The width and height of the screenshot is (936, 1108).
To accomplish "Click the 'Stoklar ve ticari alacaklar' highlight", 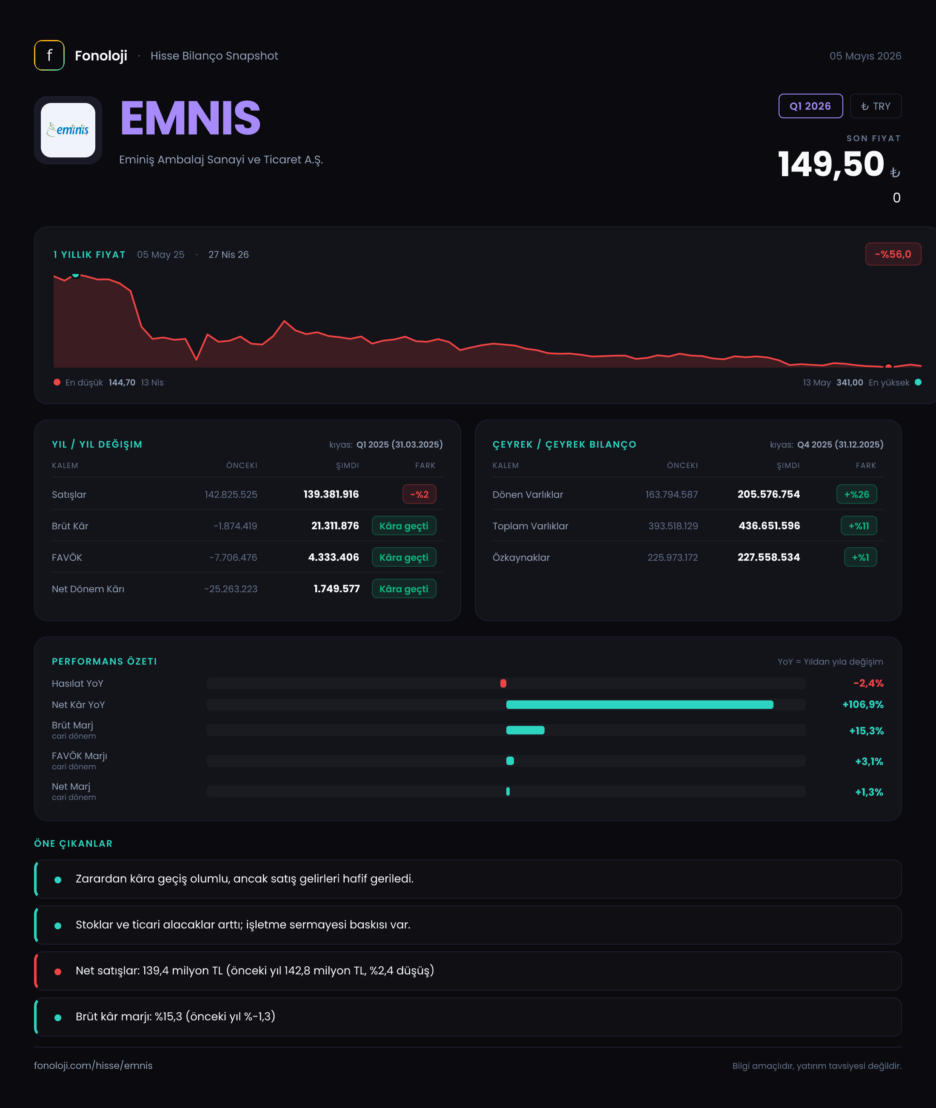I will [x=468, y=925].
